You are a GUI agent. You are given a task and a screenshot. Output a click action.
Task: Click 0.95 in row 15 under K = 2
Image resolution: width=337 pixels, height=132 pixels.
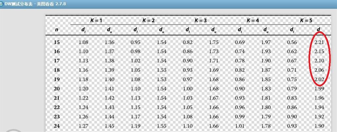(x=135, y=42)
